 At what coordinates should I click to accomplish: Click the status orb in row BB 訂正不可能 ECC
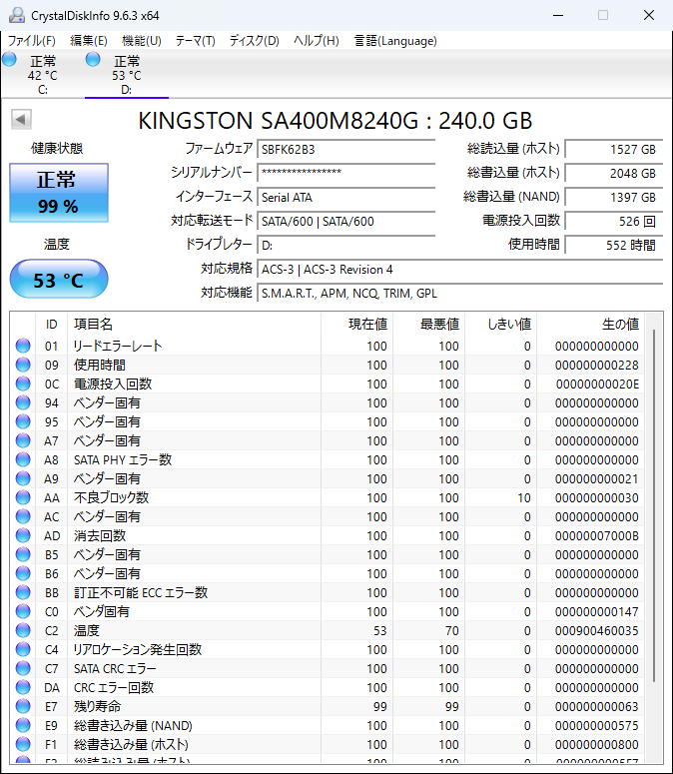(x=23, y=592)
